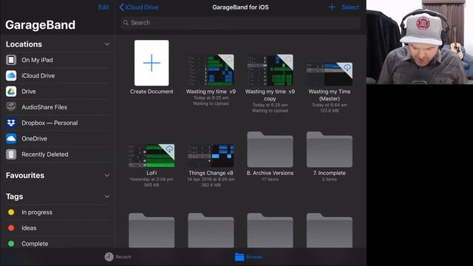
Task: Tap the Browse folder icon
Action: click(x=239, y=256)
